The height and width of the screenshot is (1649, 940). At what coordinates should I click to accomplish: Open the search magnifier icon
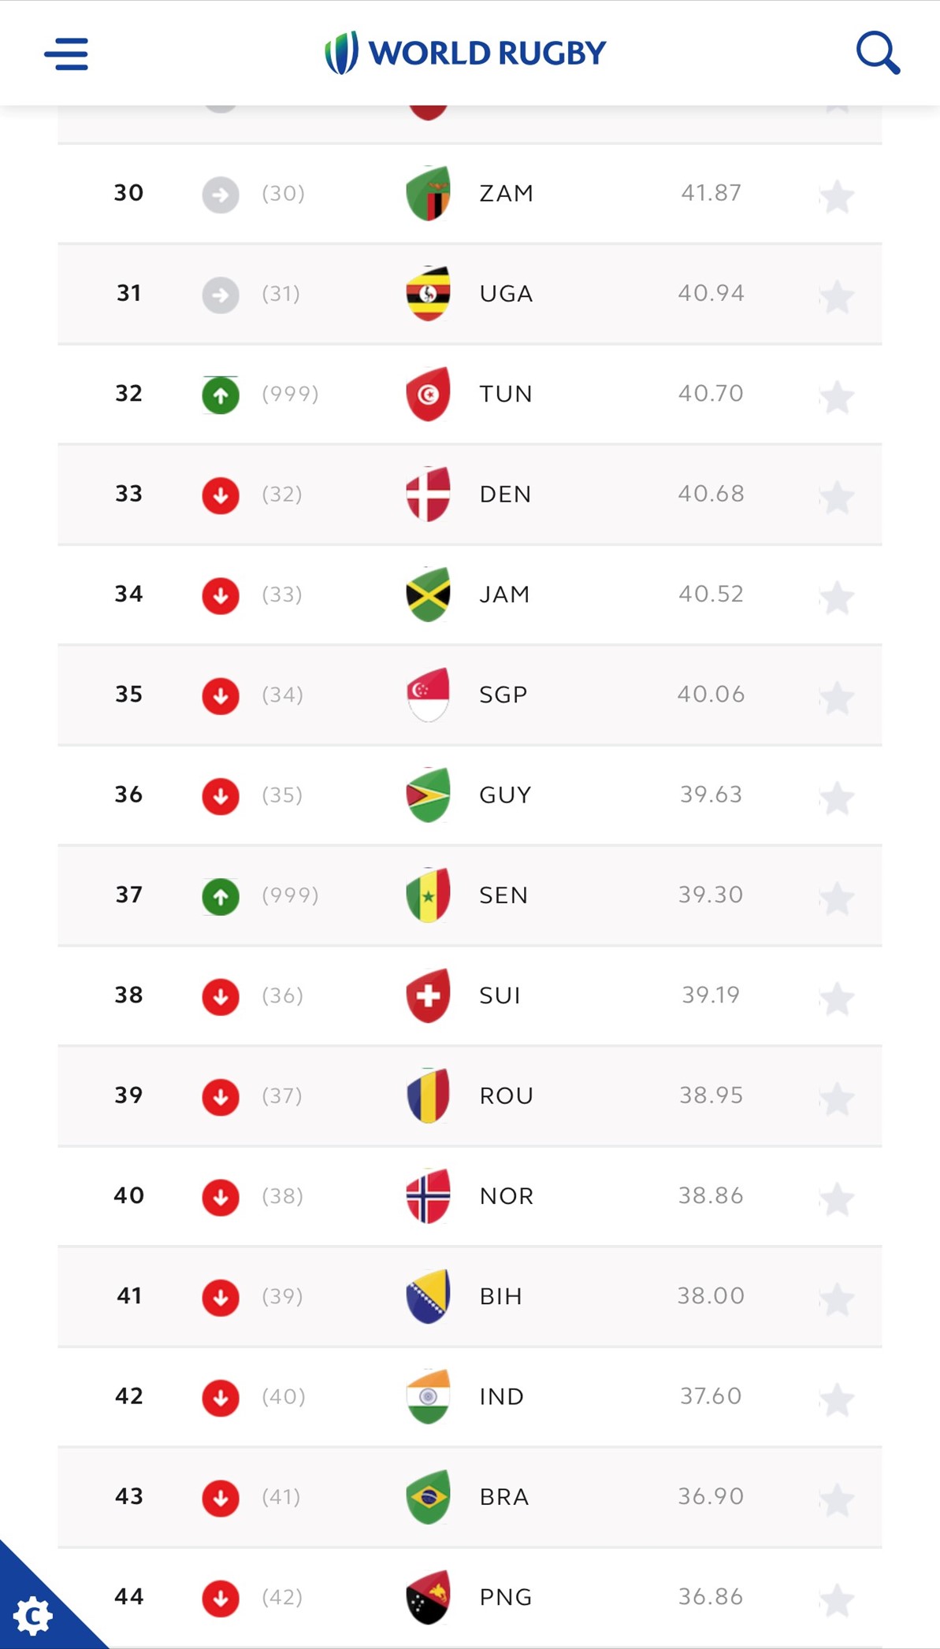(877, 53)
